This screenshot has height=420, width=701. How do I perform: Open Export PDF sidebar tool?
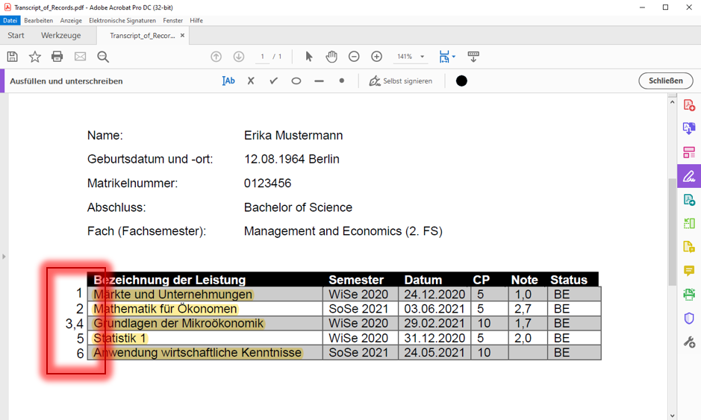689,128
